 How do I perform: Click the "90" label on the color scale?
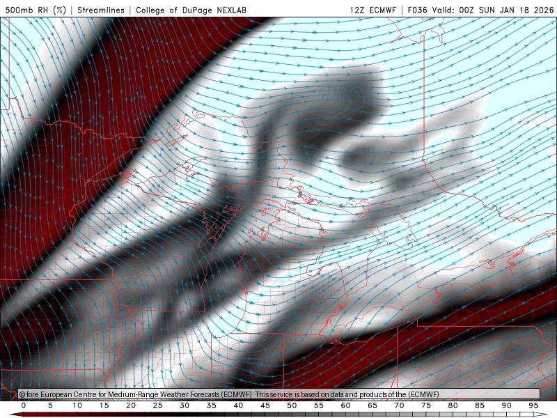(506, 405)
